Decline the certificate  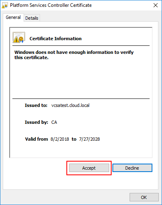pyautogui.click(x=132, y=168)
